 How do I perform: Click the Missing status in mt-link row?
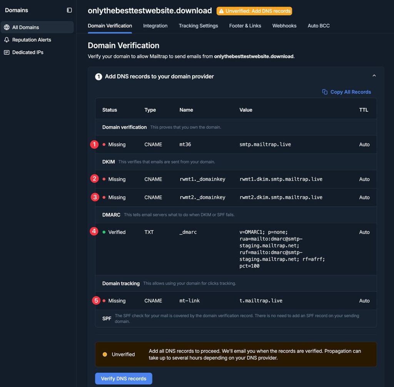114,300
